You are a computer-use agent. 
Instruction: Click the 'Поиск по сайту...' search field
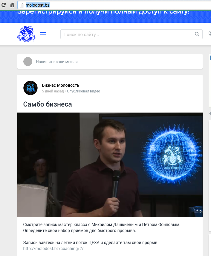pyautogui.click(x=127, y=34)
